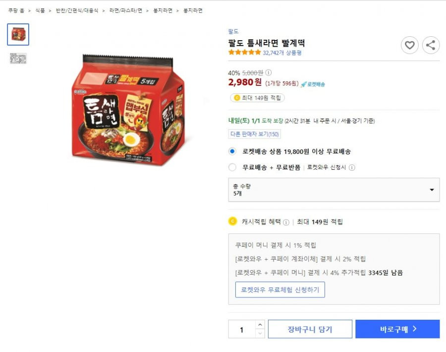Open the share icon next to heart
The image size is (446, 352).
tap(431, 45)
